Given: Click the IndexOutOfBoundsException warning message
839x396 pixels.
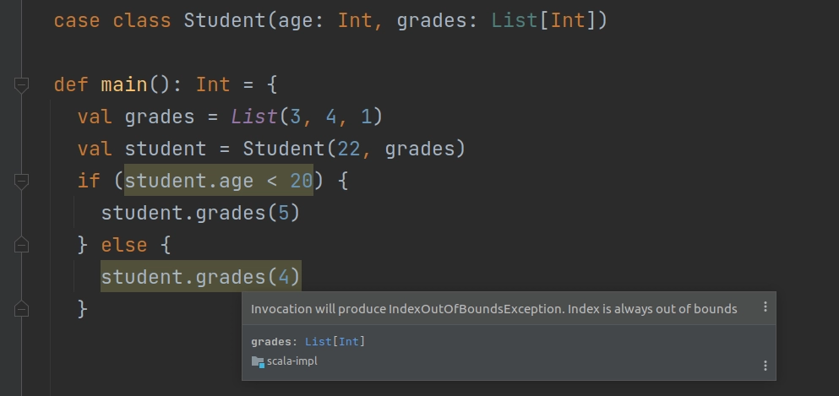Looking at the screenshot, I should point(494,309).
